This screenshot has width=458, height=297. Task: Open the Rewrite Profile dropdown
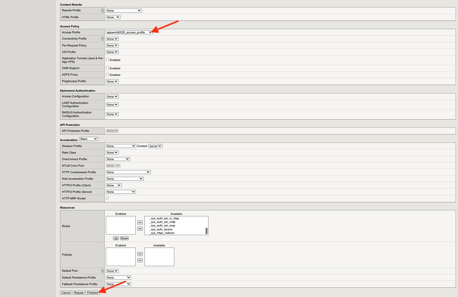(x=124, y=11)
